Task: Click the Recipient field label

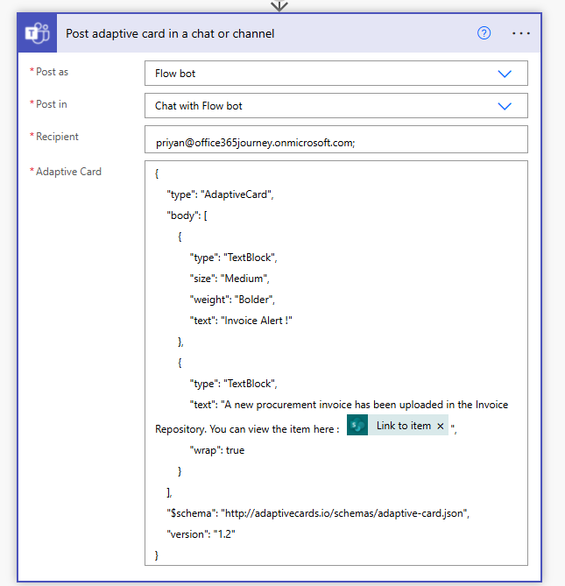Action: [x=57, y=137]
